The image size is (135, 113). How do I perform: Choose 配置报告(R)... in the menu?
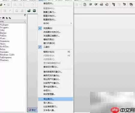[x=55, y=20]
